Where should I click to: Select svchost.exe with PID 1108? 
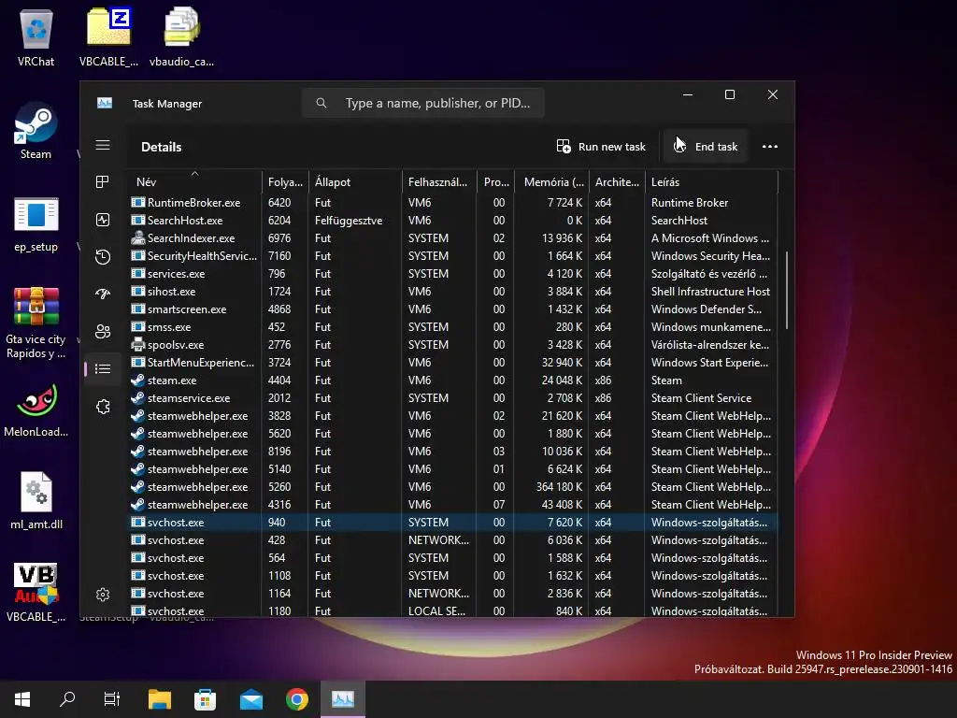453,575
